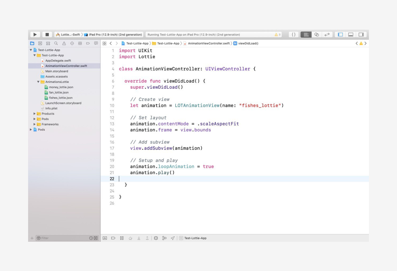Switch to the Version editor

(x=327, y=35)
